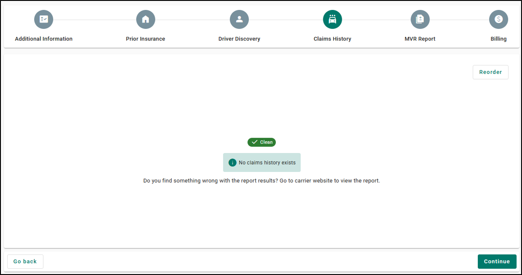The width and height of the screenshot is (522, 275).
Task: Switch to the Prior Insurance step label
Action: pyautogui.click(x=146, y=39)
